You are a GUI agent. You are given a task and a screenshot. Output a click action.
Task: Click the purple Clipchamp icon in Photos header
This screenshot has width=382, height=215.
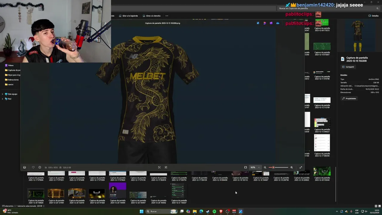coord(271,23)
